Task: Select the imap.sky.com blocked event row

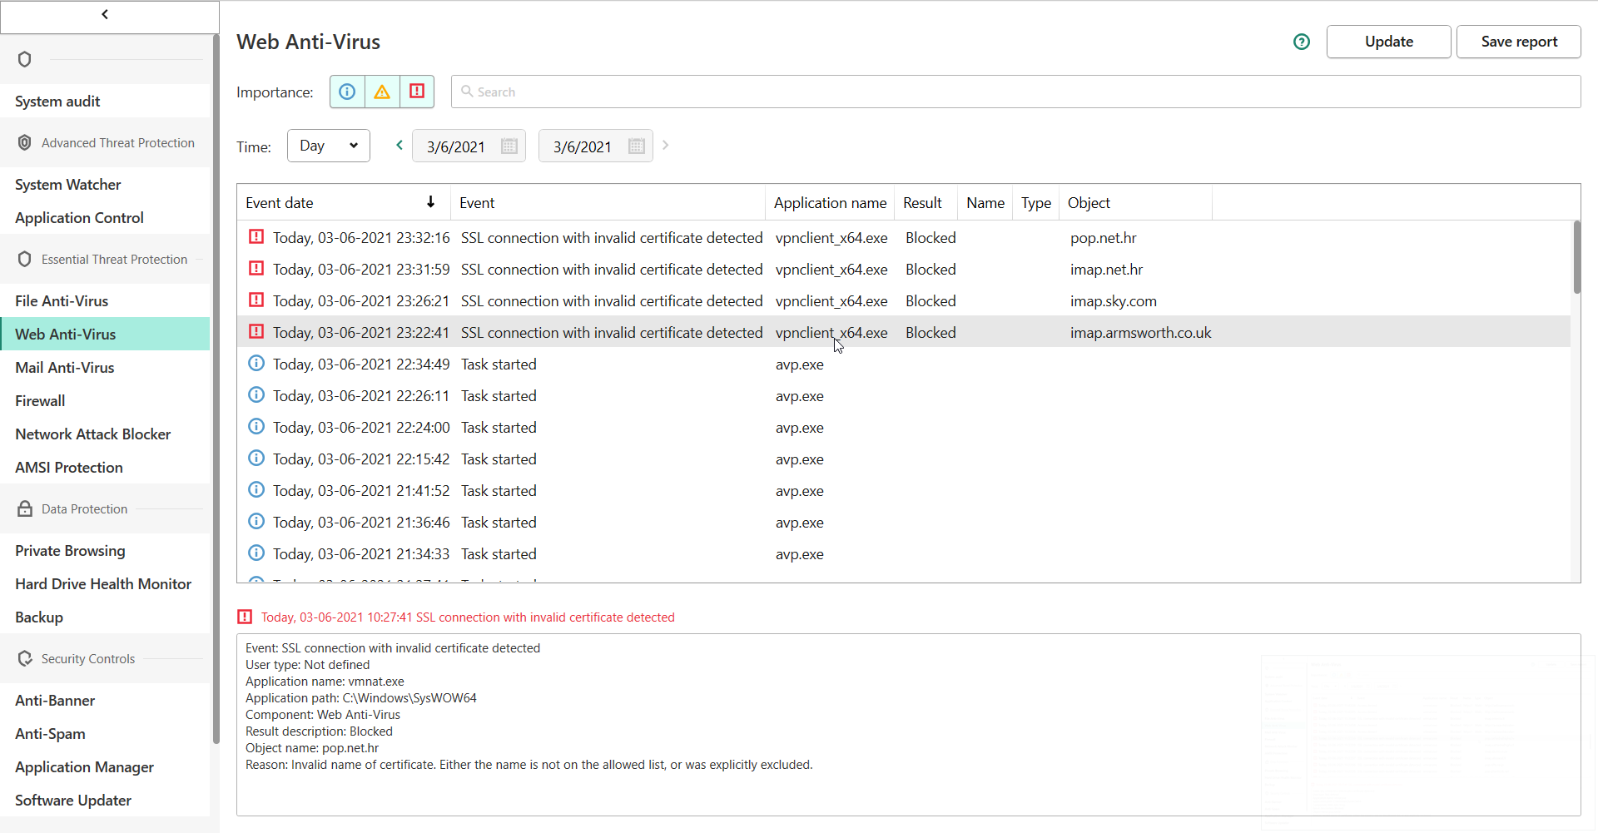Action: point(832,301)
